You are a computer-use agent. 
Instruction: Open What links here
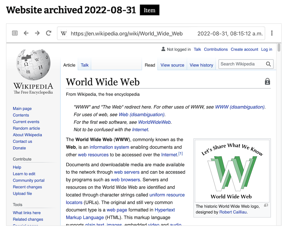click(x=27, y=213)
